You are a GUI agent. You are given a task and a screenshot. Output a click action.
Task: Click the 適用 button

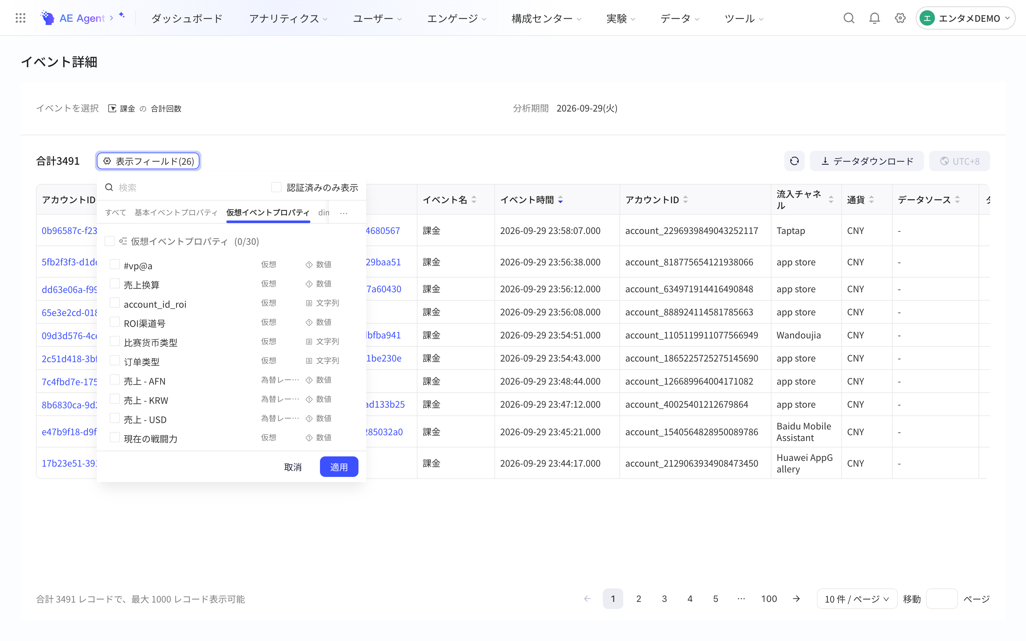pos(339,467)
